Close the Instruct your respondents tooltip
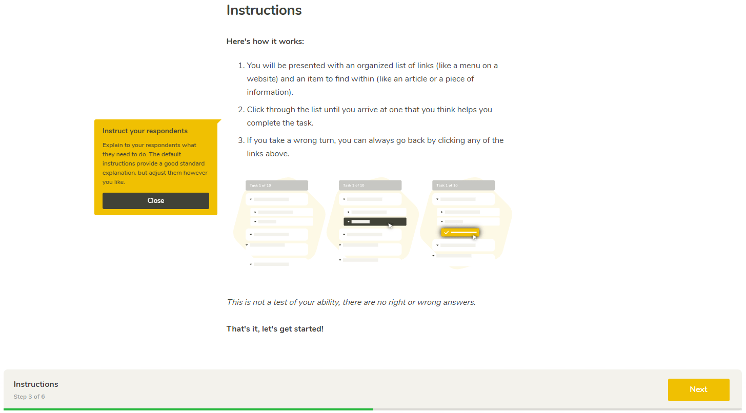This screenshot has height=413, width=746. (156, 201)
